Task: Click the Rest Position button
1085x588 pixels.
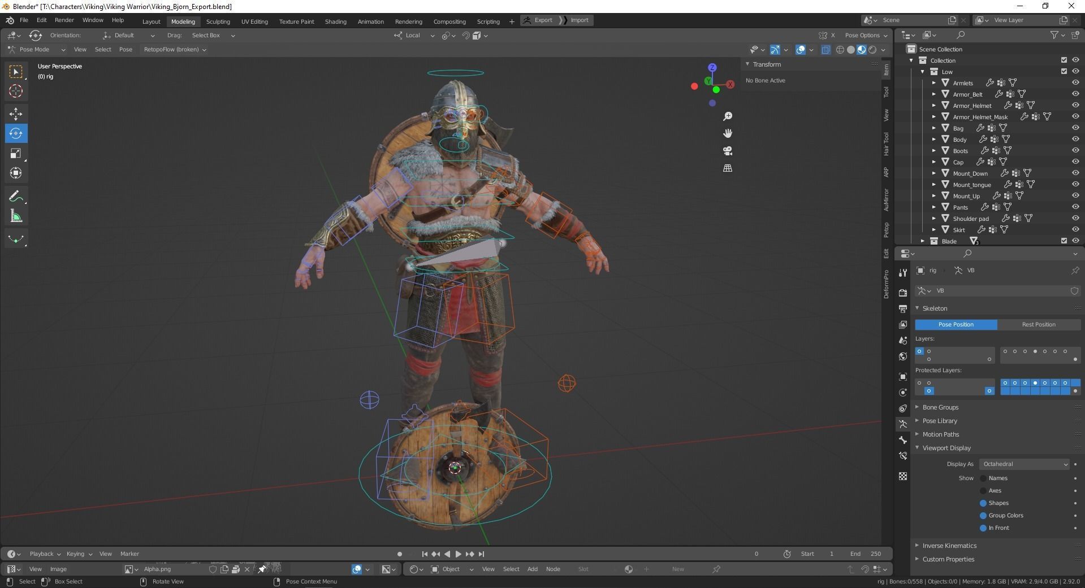Action: click(x=1039, y=325)
